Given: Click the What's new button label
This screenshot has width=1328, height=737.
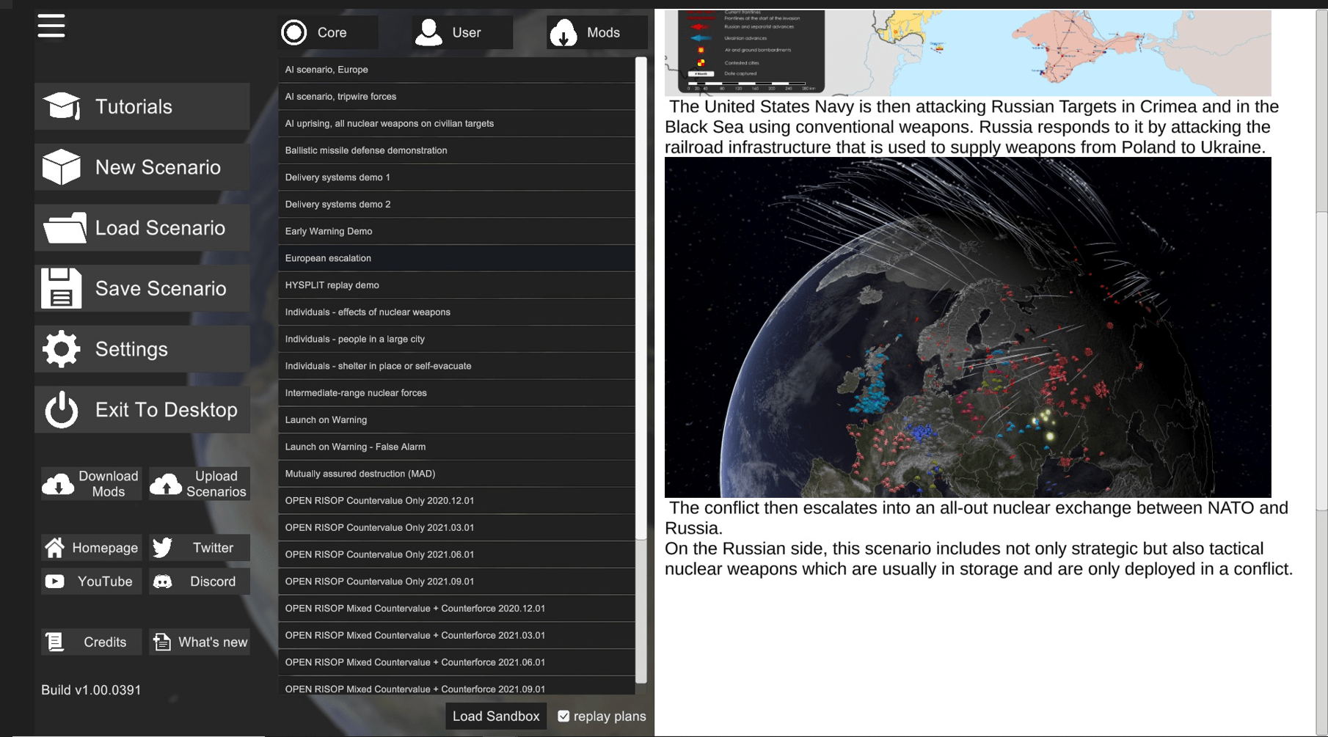Looking at the screenshot, I should [x=213, y=642].
